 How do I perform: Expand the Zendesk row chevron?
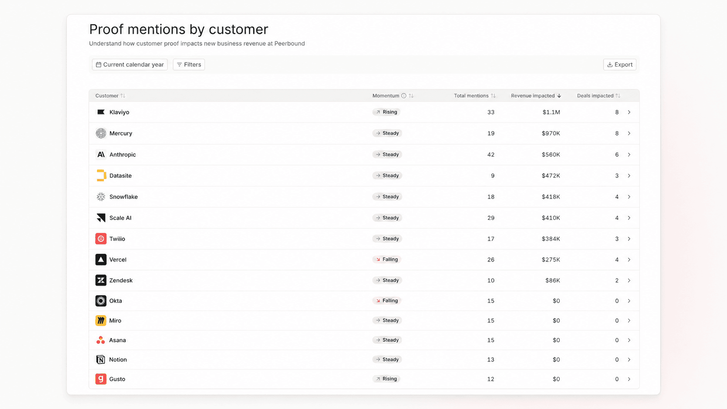tap(629, 280)
